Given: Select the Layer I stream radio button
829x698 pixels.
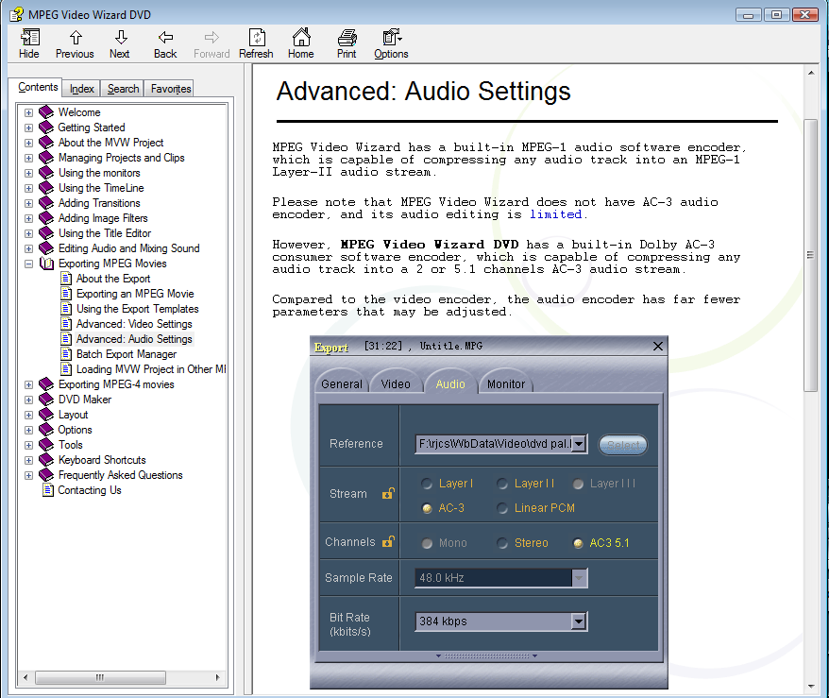Looking at the screenshot, I should tap(428, 484).
